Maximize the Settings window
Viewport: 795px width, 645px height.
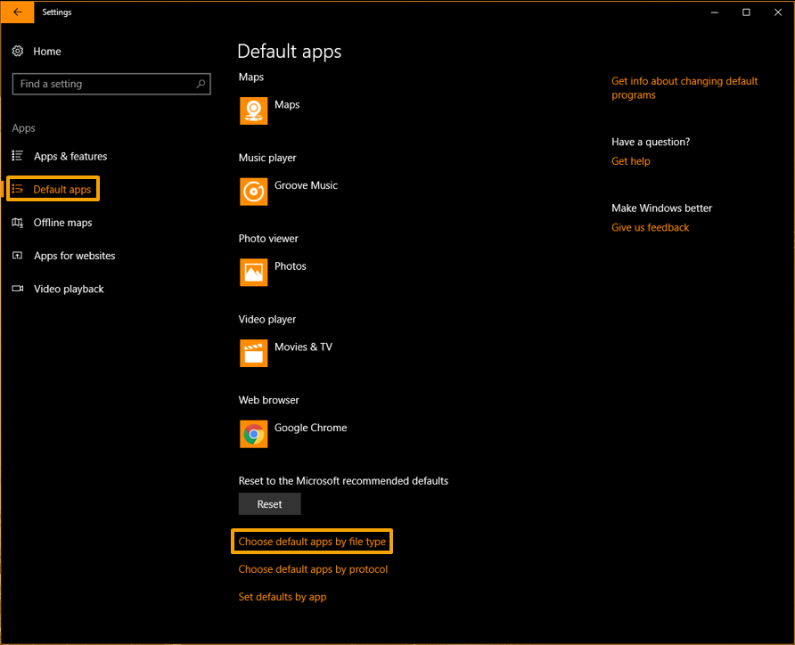(x=746, y=12)
